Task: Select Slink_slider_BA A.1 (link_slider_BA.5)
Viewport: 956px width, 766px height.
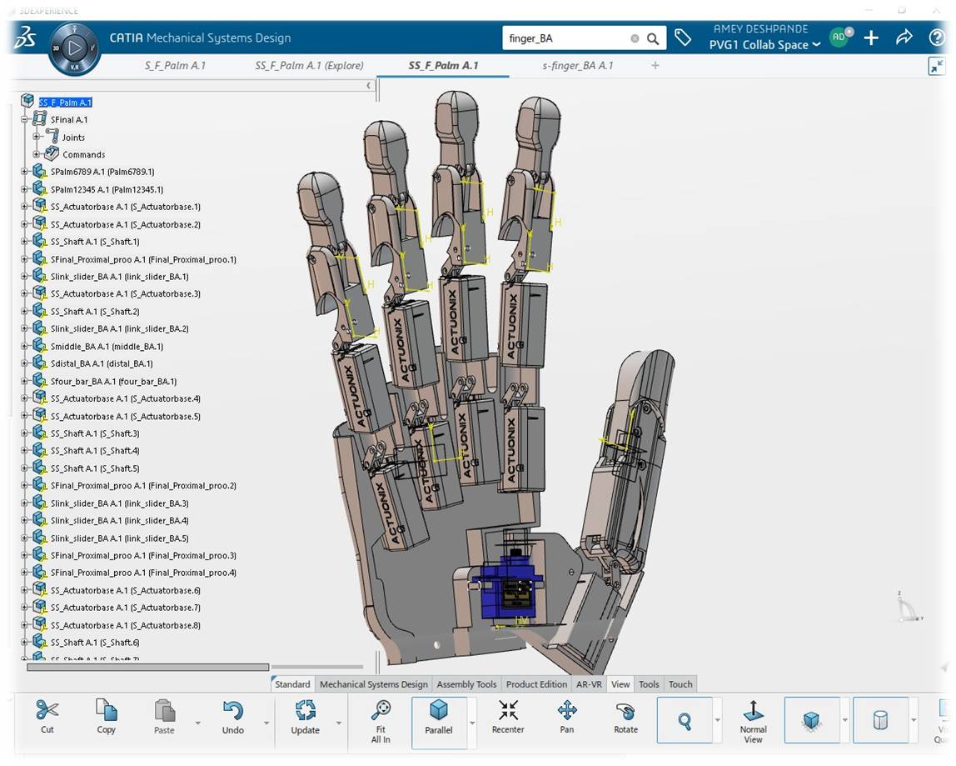Action: pos(120,538)
